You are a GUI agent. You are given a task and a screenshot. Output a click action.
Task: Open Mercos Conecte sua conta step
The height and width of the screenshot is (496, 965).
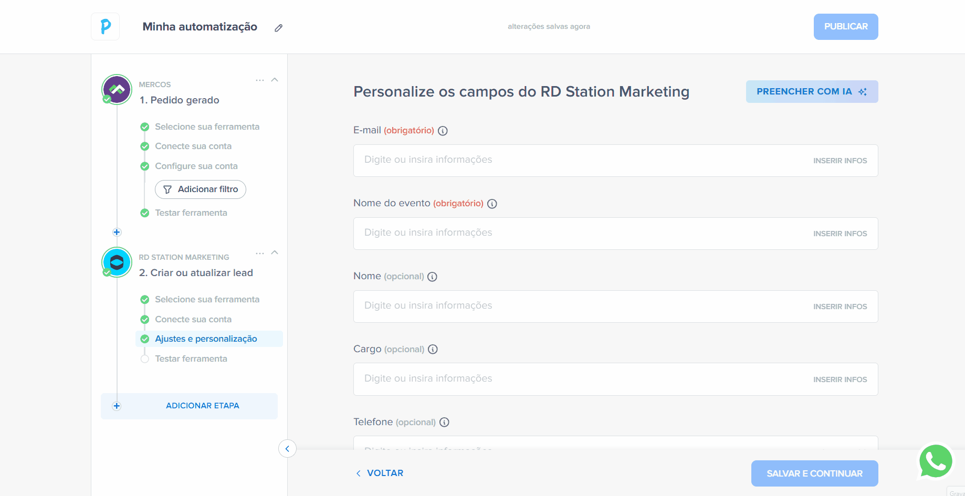(x=193, y=146)
